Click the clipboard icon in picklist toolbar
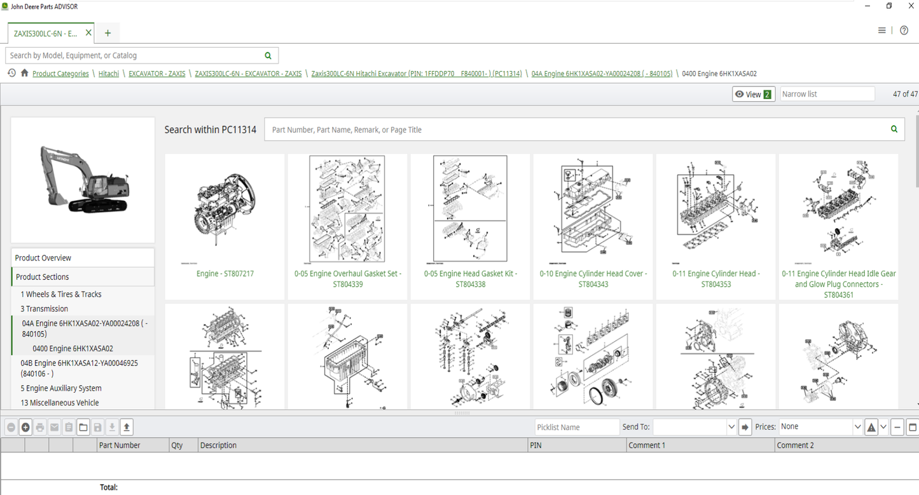919x495 pixels. 69,428
